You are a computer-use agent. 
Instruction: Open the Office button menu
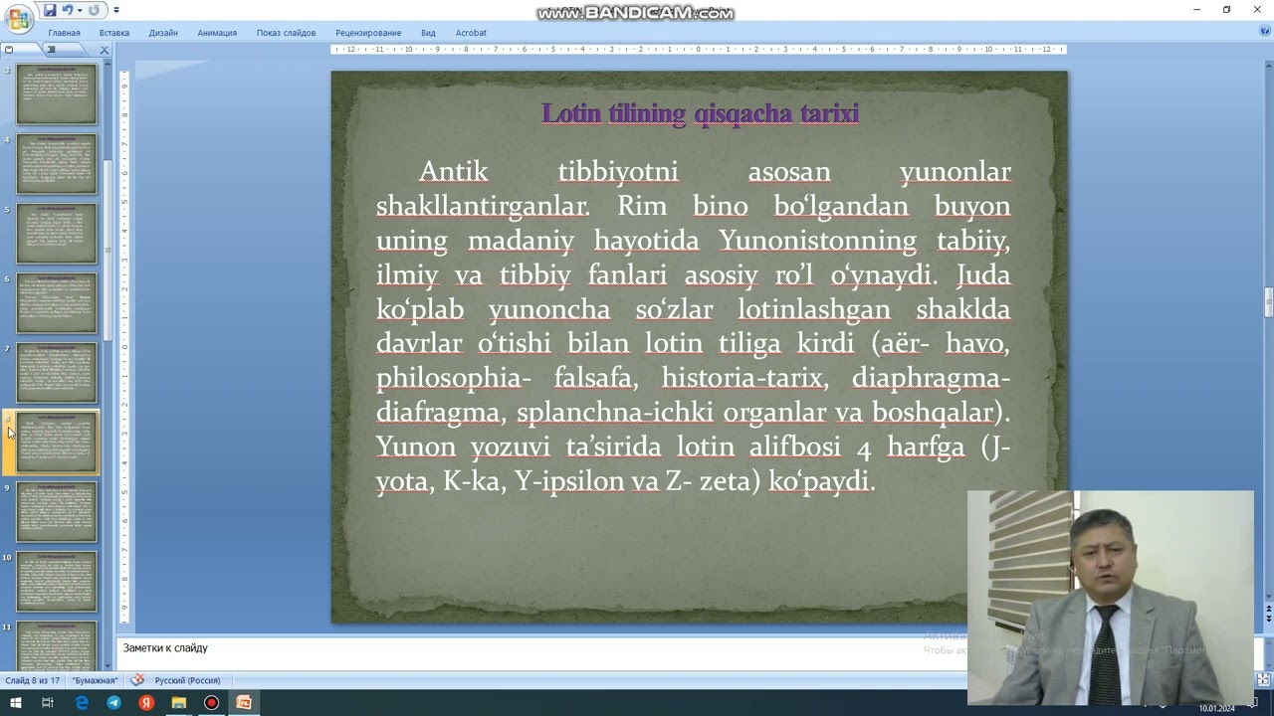[19, 19]
